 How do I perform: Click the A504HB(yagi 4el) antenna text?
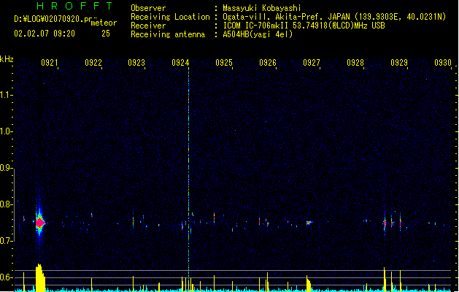(258, 34)
